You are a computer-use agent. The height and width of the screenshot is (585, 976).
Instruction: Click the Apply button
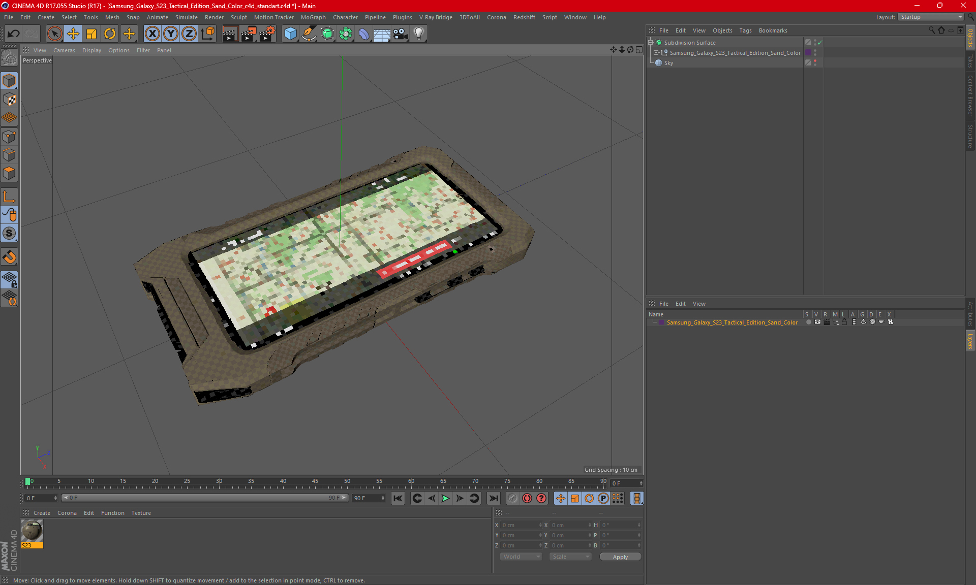(x=620, y=557)
